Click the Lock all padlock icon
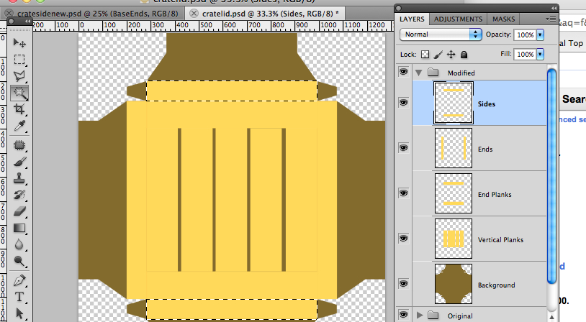Screen dimensions: 586x322 [464, 55]
